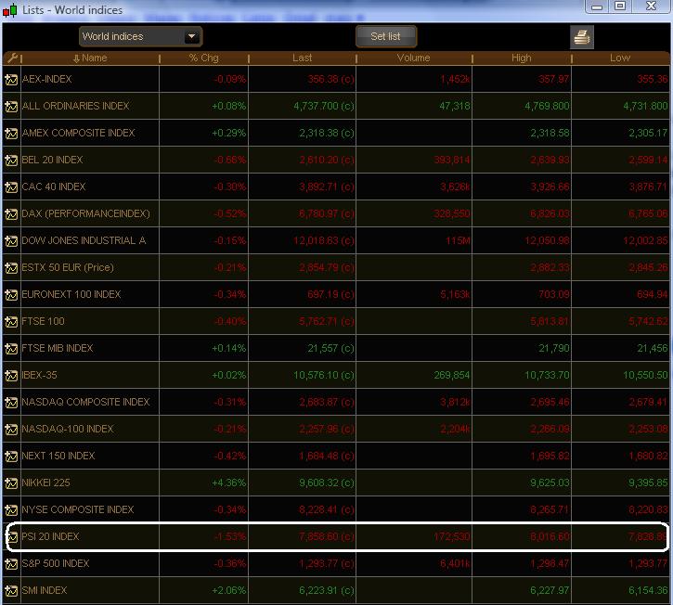
Task: Select AMEX COMPOSITE INDEX name
Action: coord(78,133)
